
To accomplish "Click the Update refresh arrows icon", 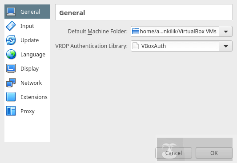I will coord(11,40).
